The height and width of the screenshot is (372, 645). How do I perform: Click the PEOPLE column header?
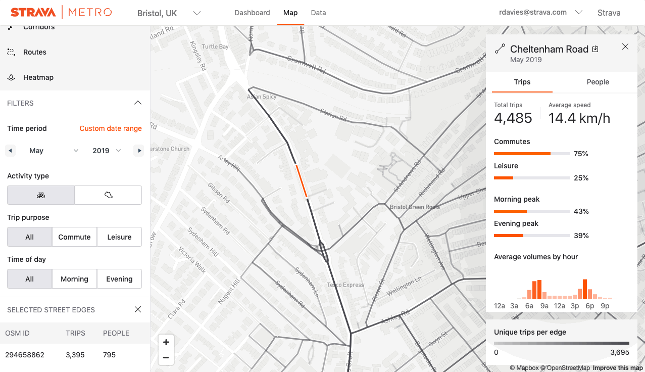point(116,333)
